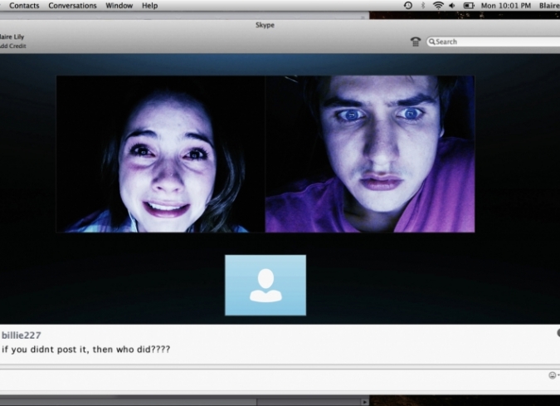Viewport: 560px width, 406px height.
Task: Click the Mon 10:01 PM clock
Action: pyautogui.click(x=506, y=6)
